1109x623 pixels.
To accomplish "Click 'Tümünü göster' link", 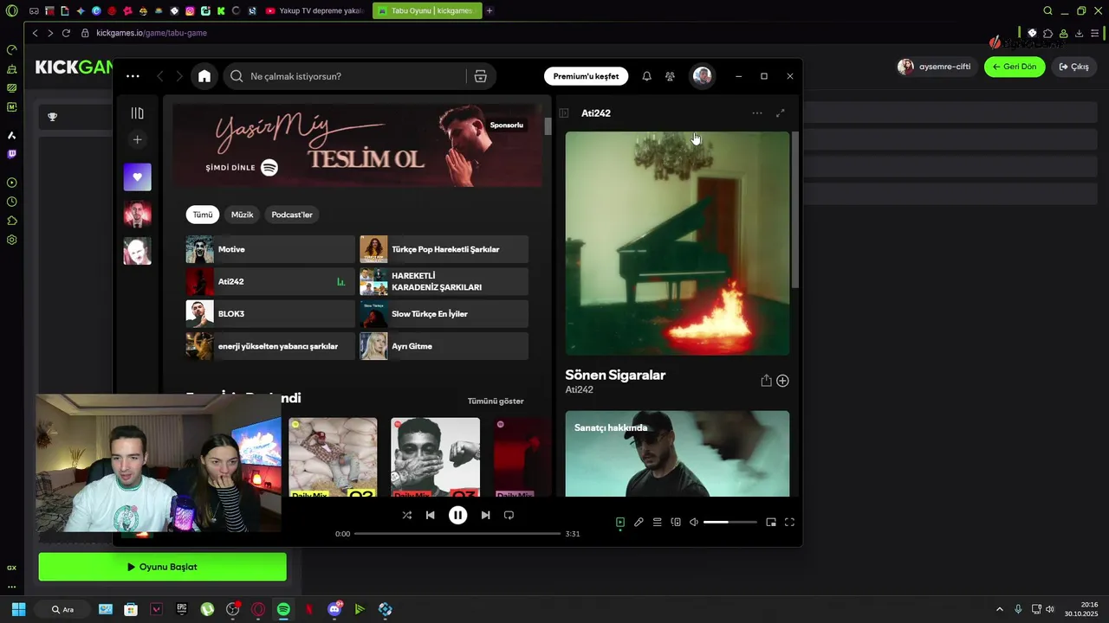I will click(496, 401).
